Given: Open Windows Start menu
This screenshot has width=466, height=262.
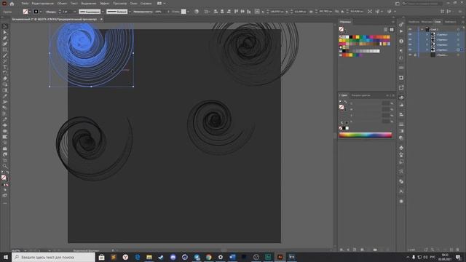Looking at the screenshot, I should tap(6, 257).
